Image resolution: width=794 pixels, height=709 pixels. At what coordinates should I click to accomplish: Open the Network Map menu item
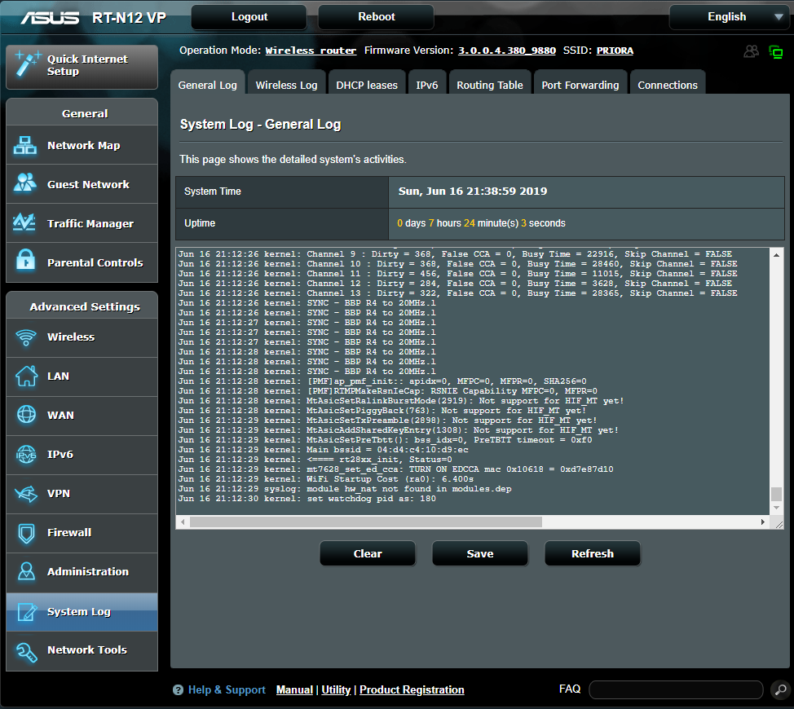click(82, 145)
